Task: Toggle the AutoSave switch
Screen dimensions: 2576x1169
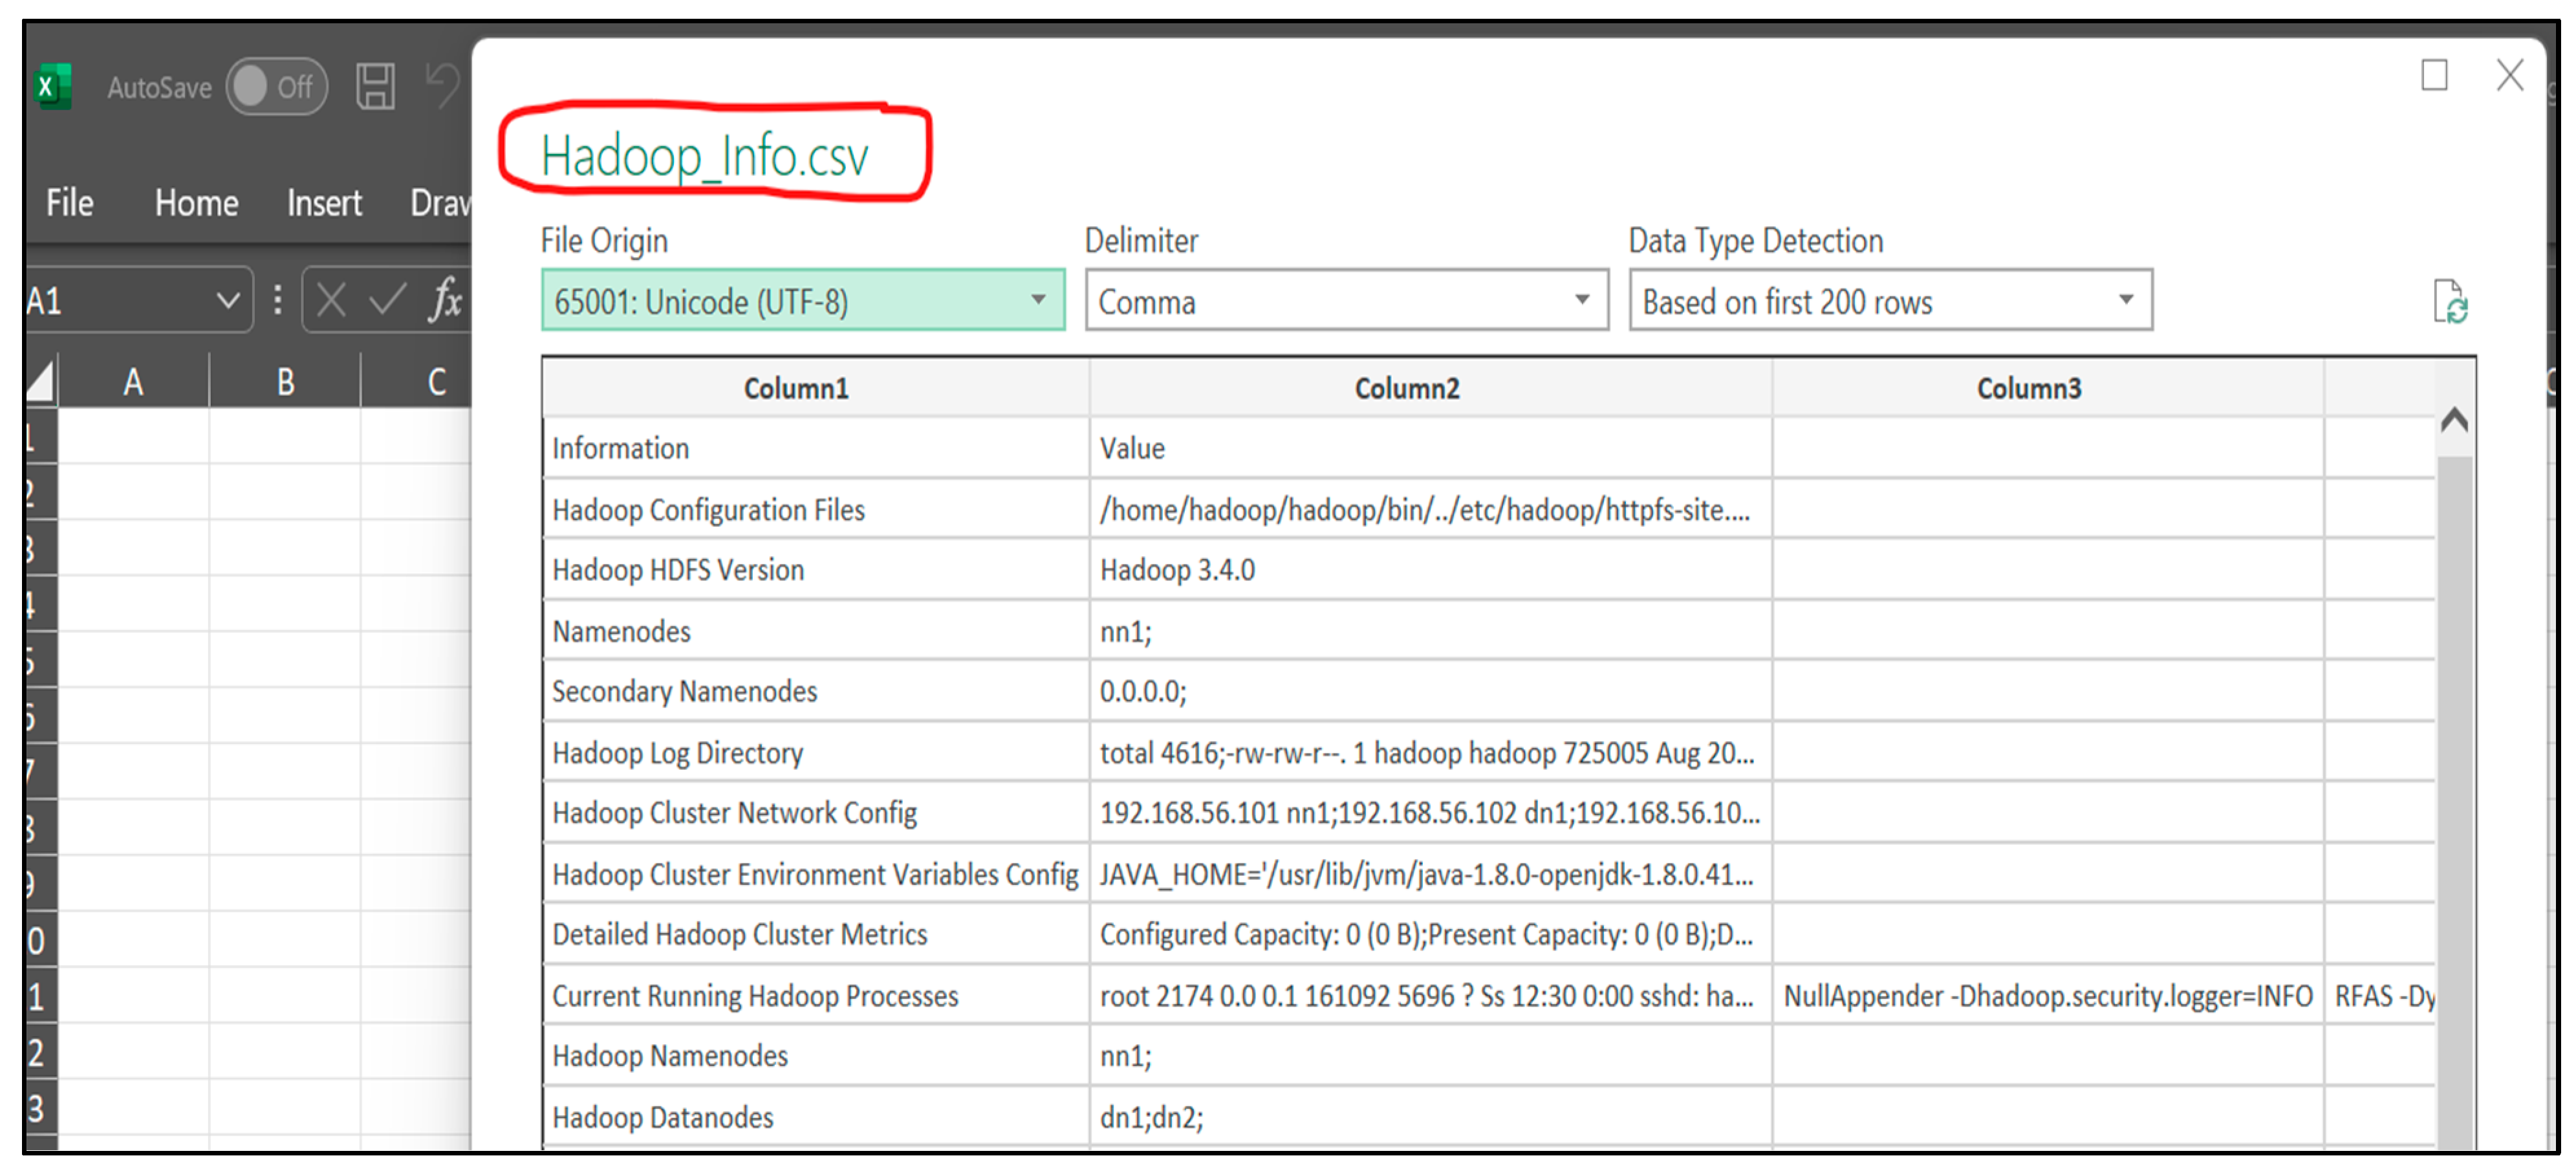Action: click(x=276, y=87)
